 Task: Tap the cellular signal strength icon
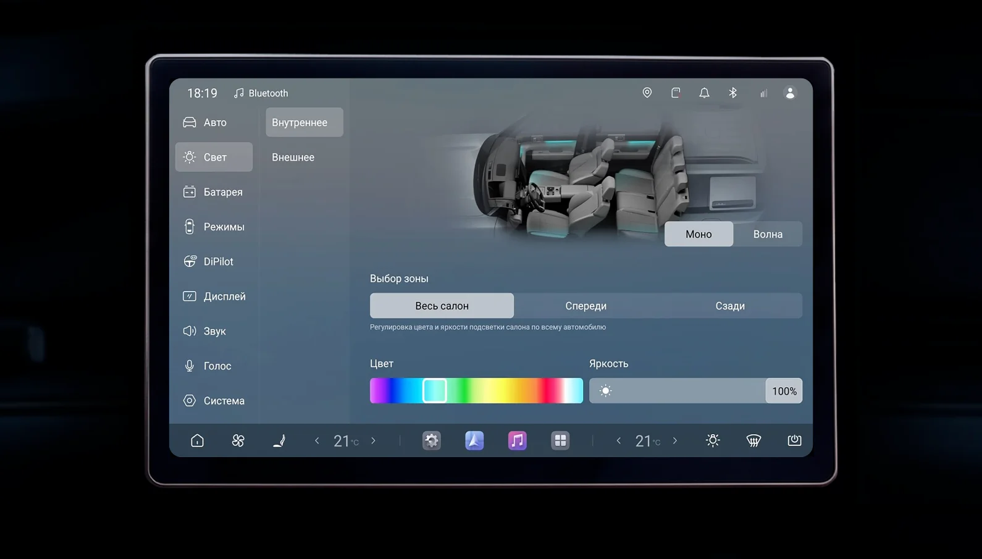763,93
